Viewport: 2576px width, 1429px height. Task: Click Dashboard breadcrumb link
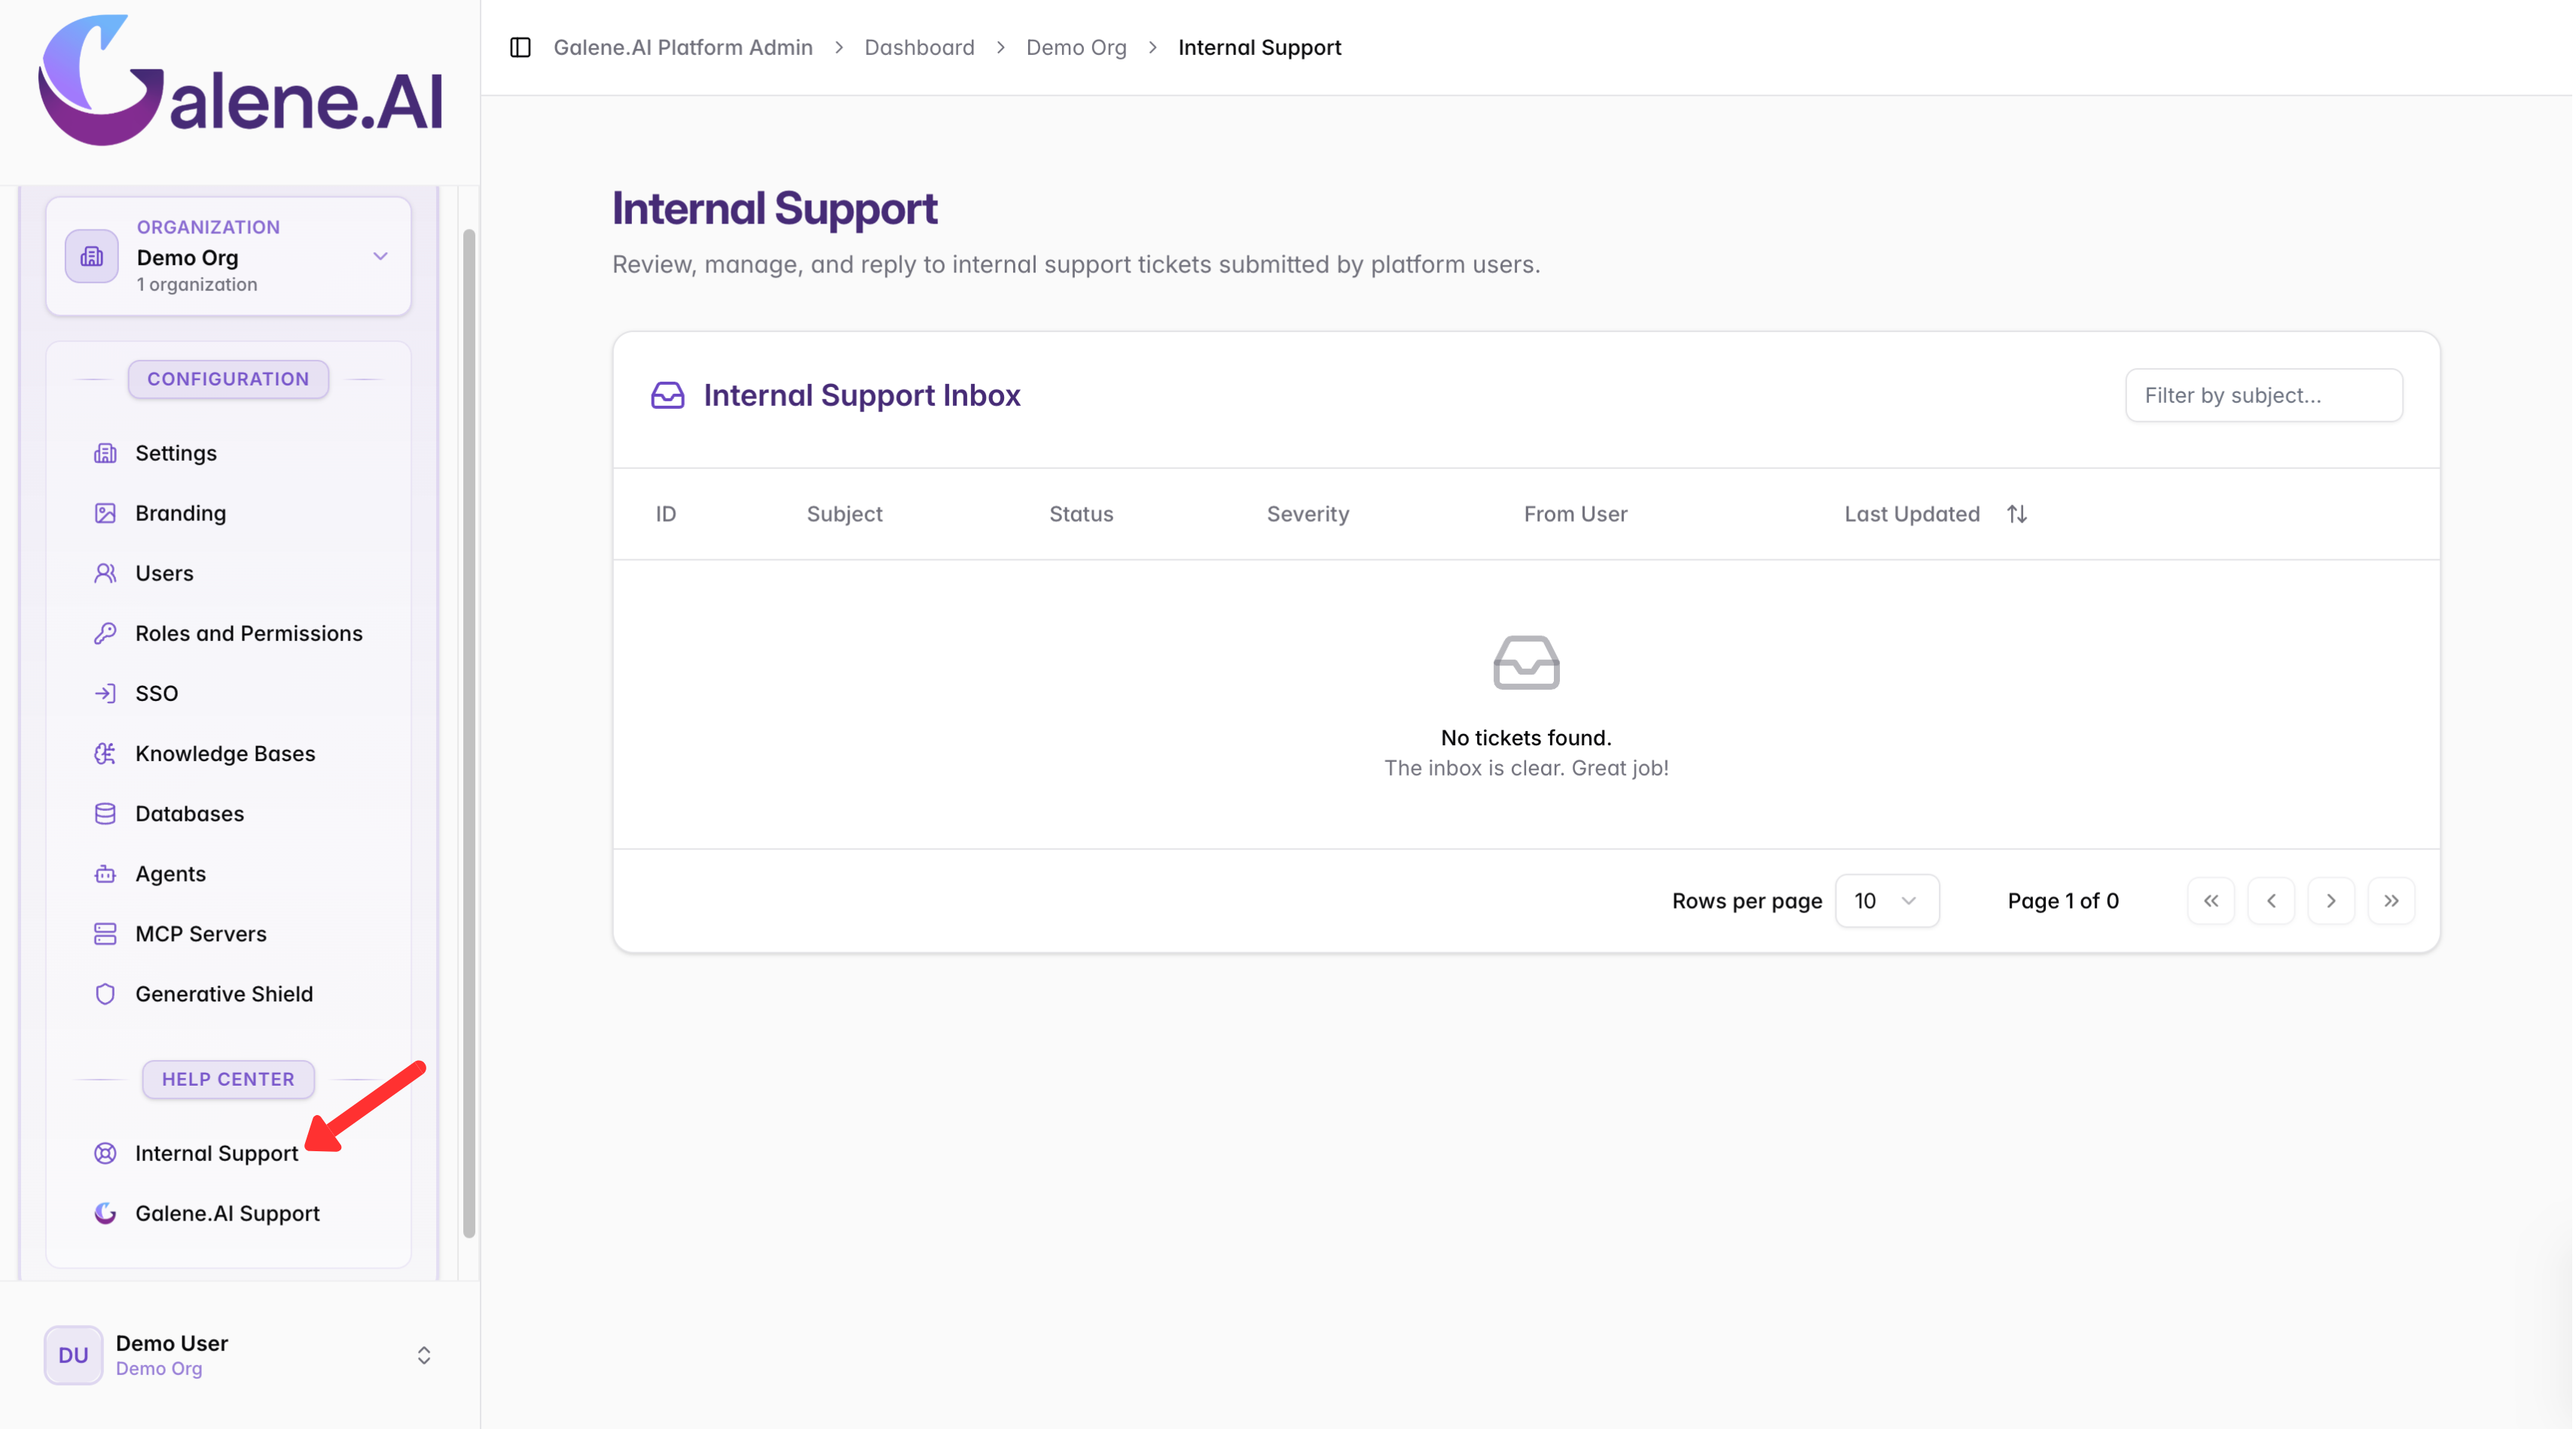(x=919, y=47)
